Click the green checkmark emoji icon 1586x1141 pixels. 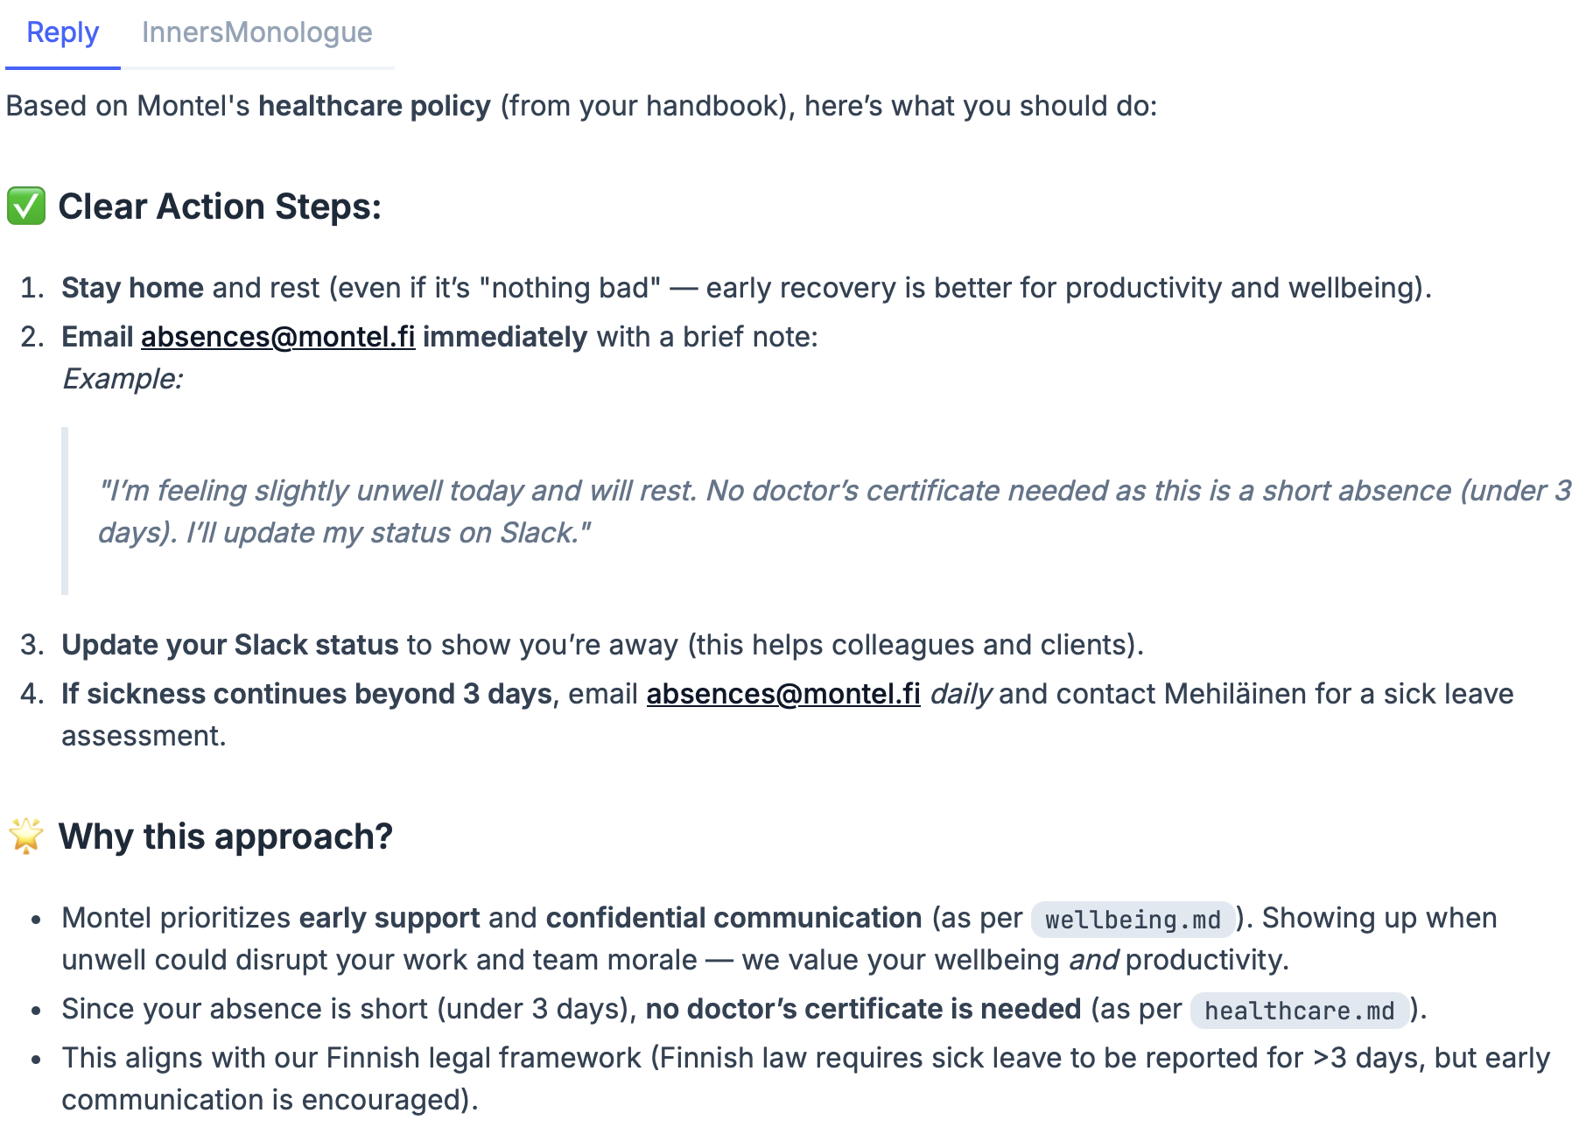[26, 206]
